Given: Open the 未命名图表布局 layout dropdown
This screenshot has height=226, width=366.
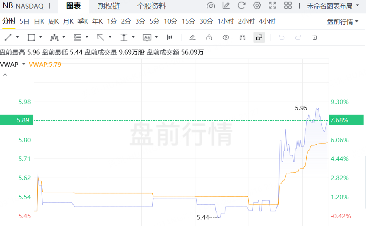Looking at the screenshot, I should (333, 6).
